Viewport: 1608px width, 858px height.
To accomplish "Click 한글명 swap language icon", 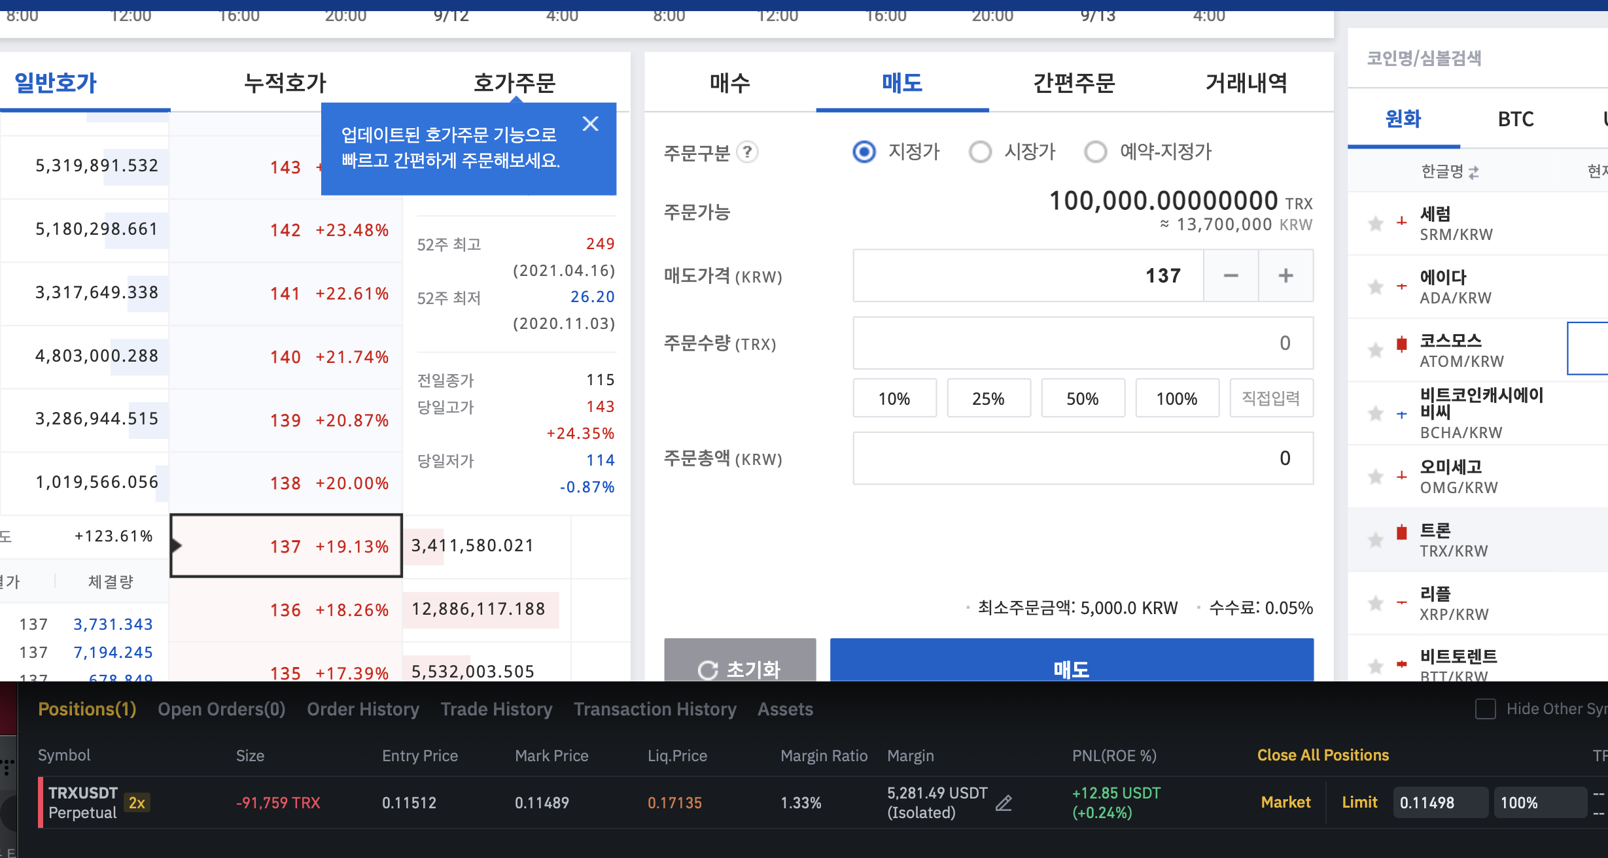I will 1474,173.
